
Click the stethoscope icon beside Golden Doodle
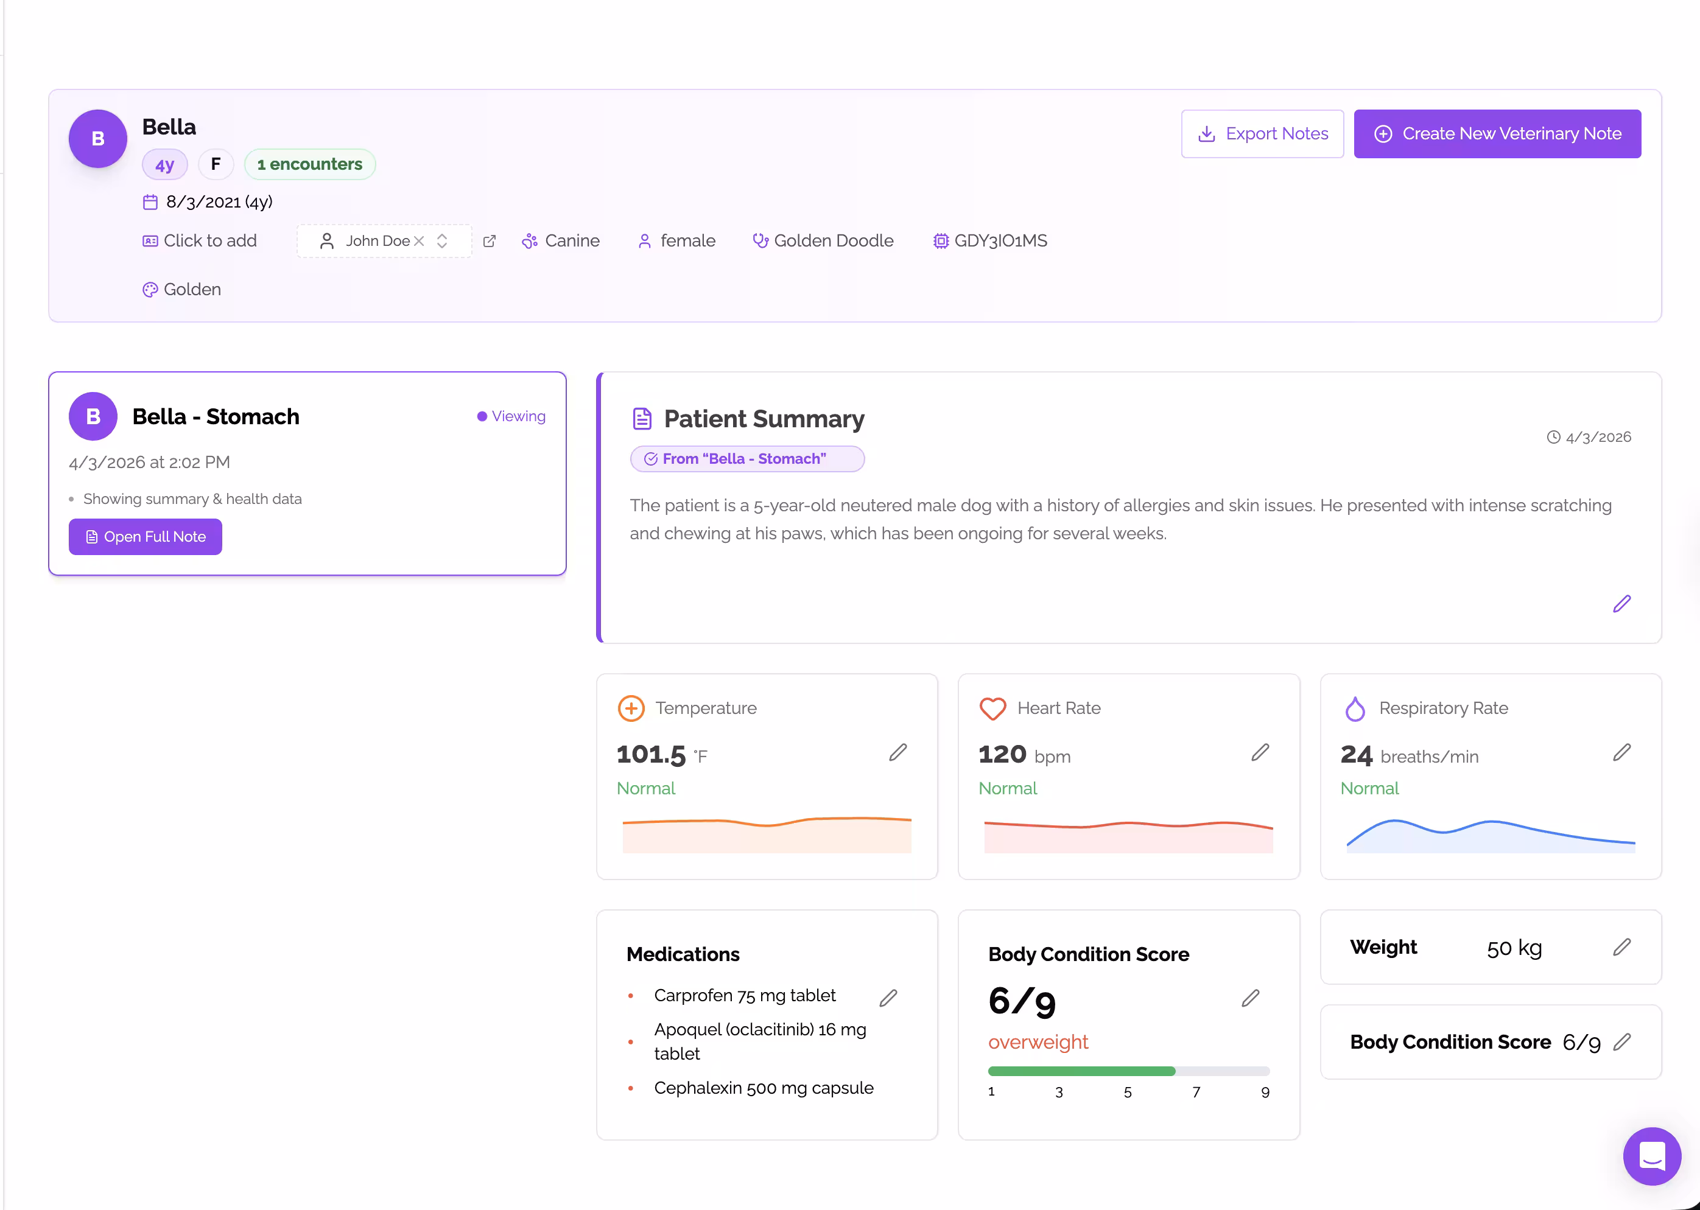point(760,240)
